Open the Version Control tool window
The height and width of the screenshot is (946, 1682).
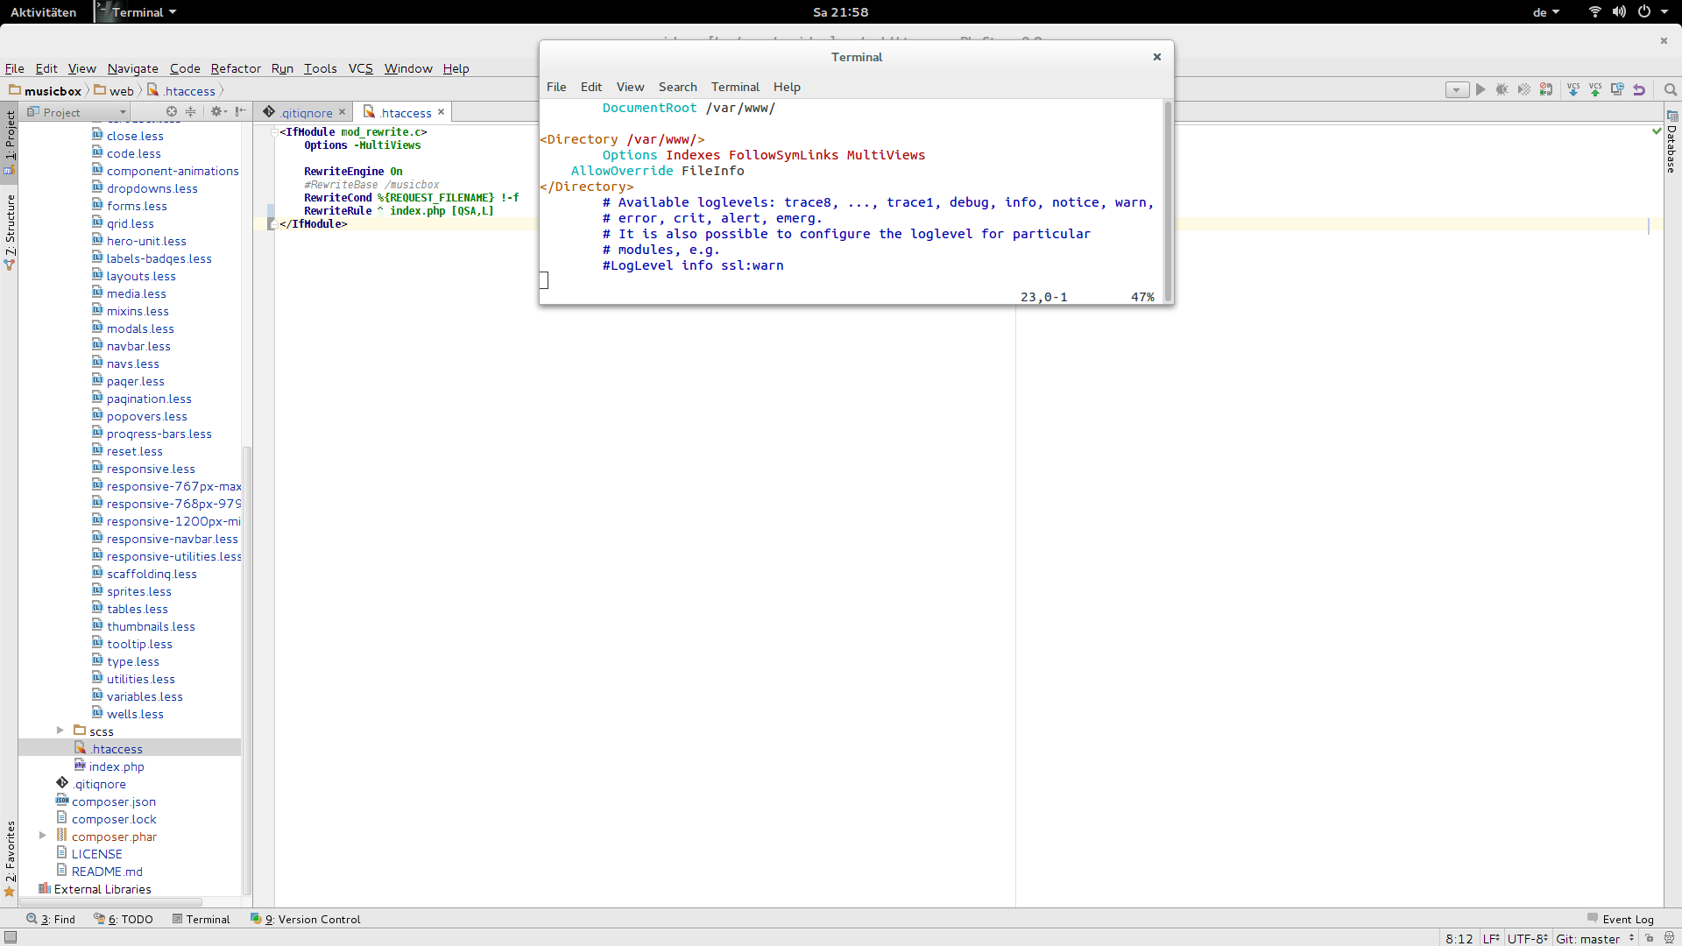coord(306,919)
